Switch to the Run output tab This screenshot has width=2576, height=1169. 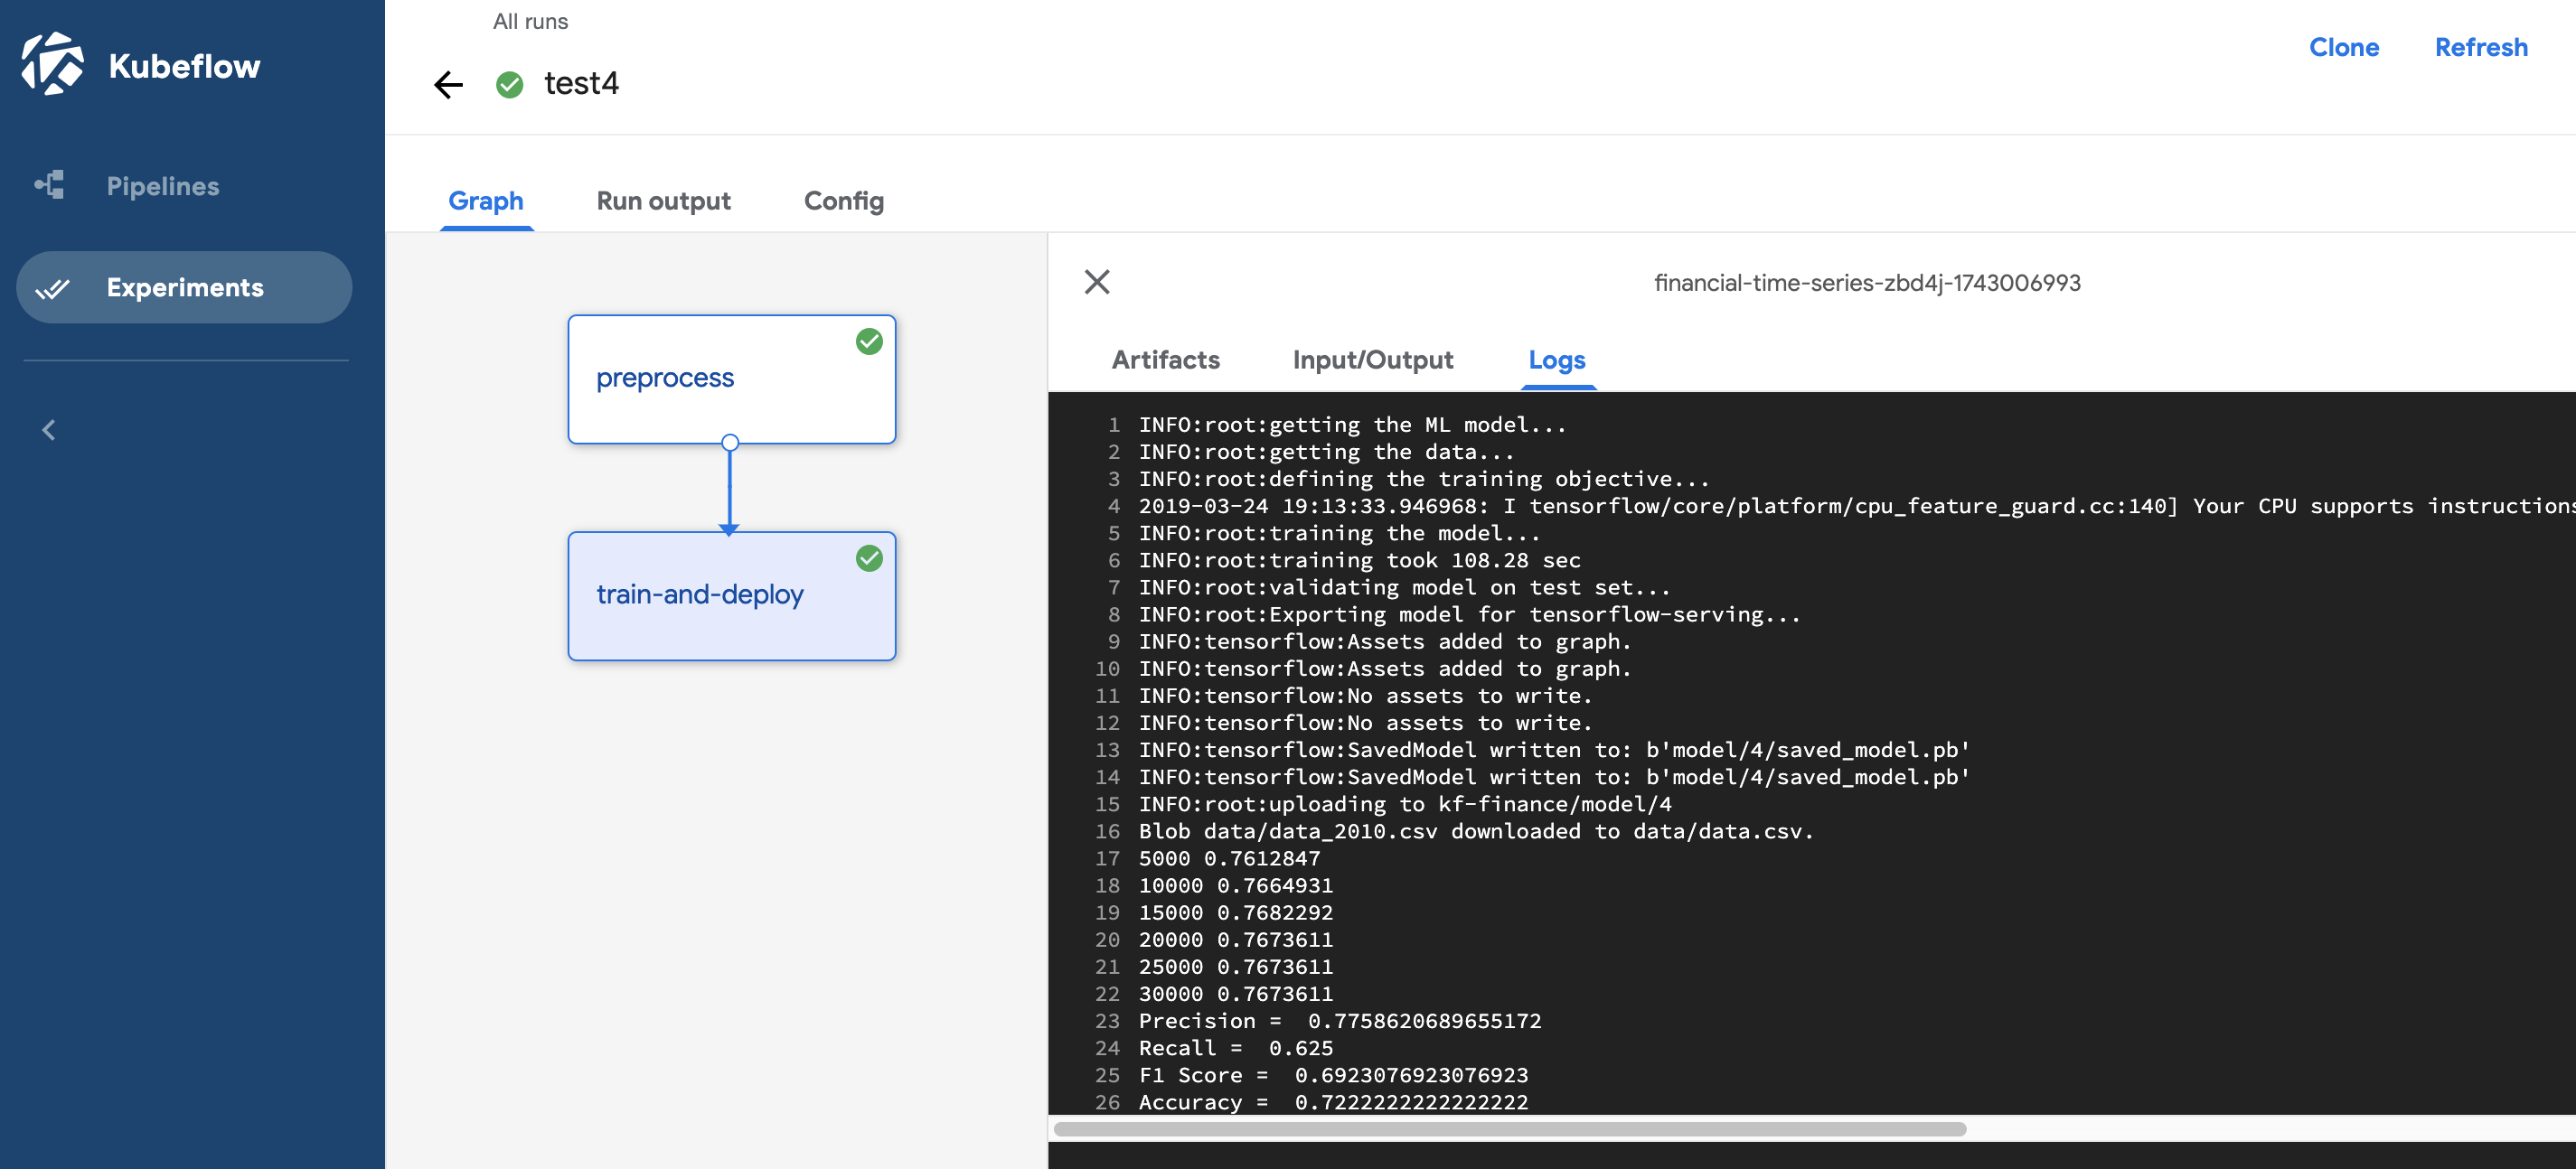click(664, 201)
